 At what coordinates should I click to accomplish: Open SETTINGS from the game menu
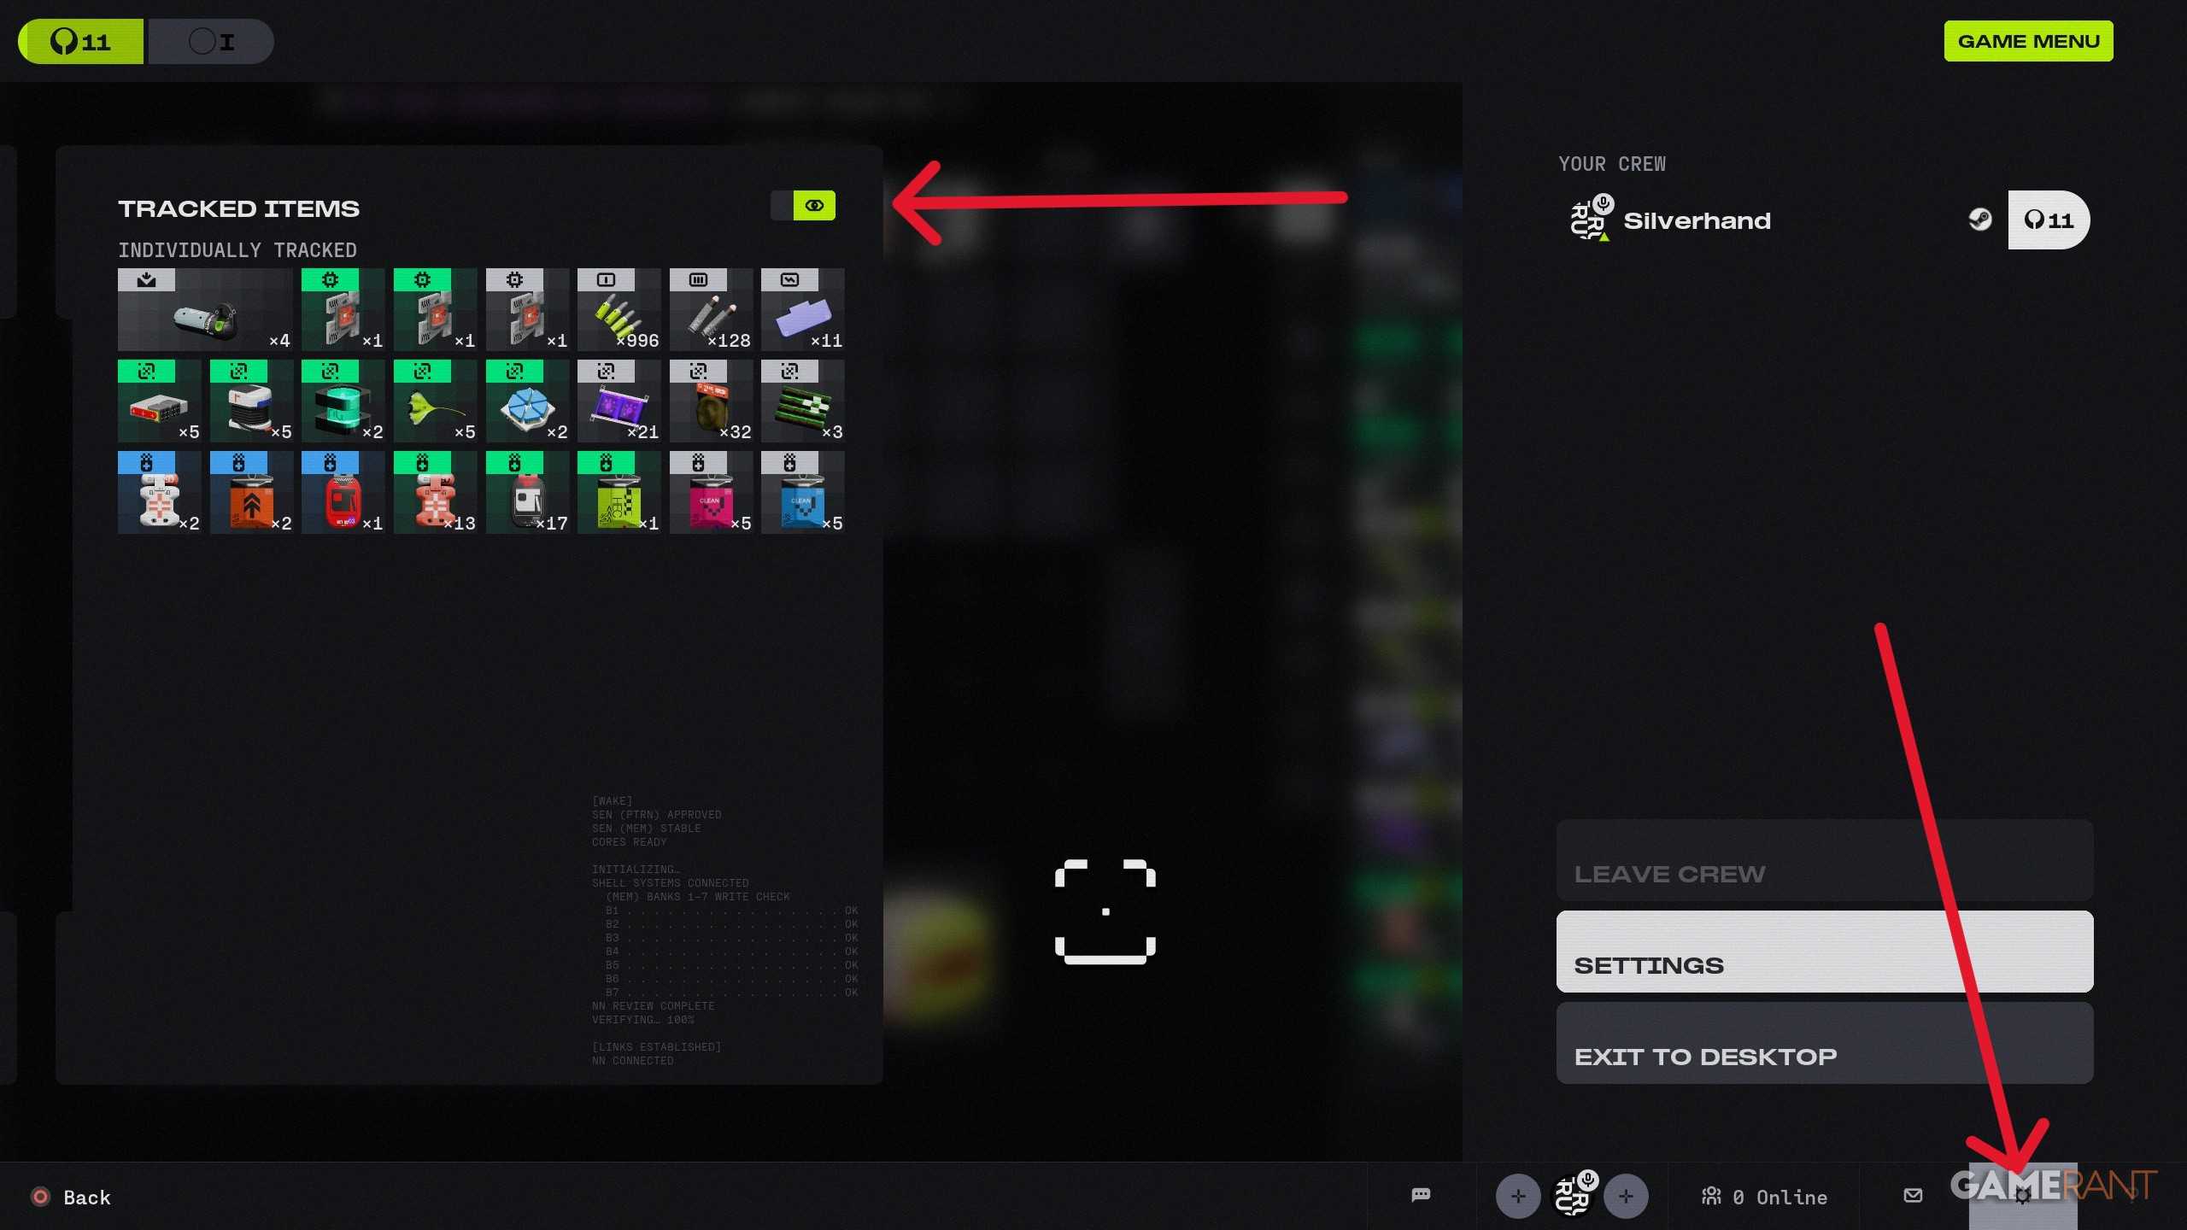point(1825,952)
